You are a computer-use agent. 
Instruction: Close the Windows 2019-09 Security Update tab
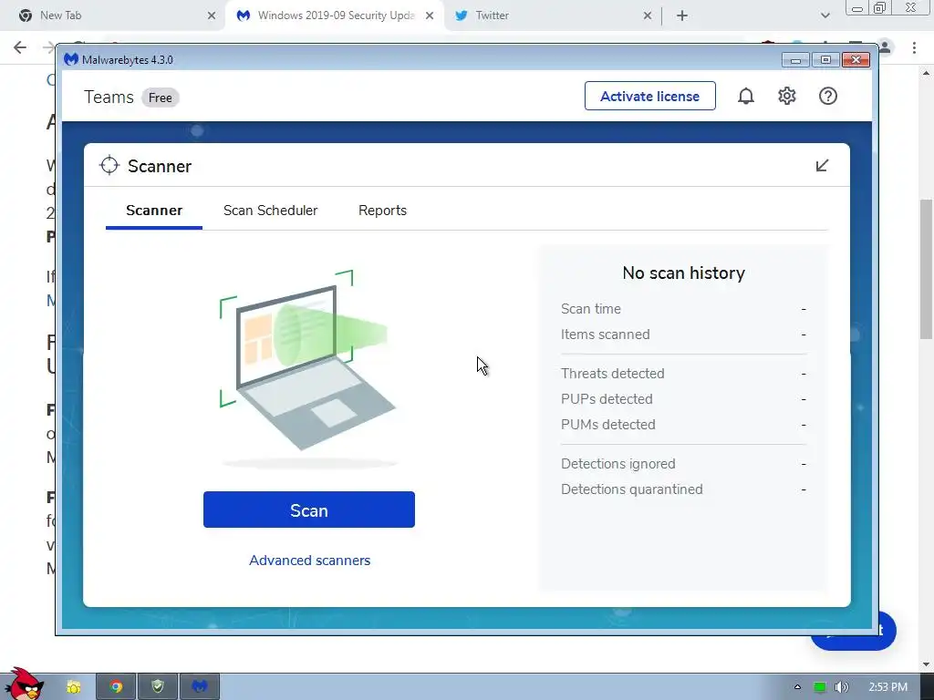coord(430,15)
